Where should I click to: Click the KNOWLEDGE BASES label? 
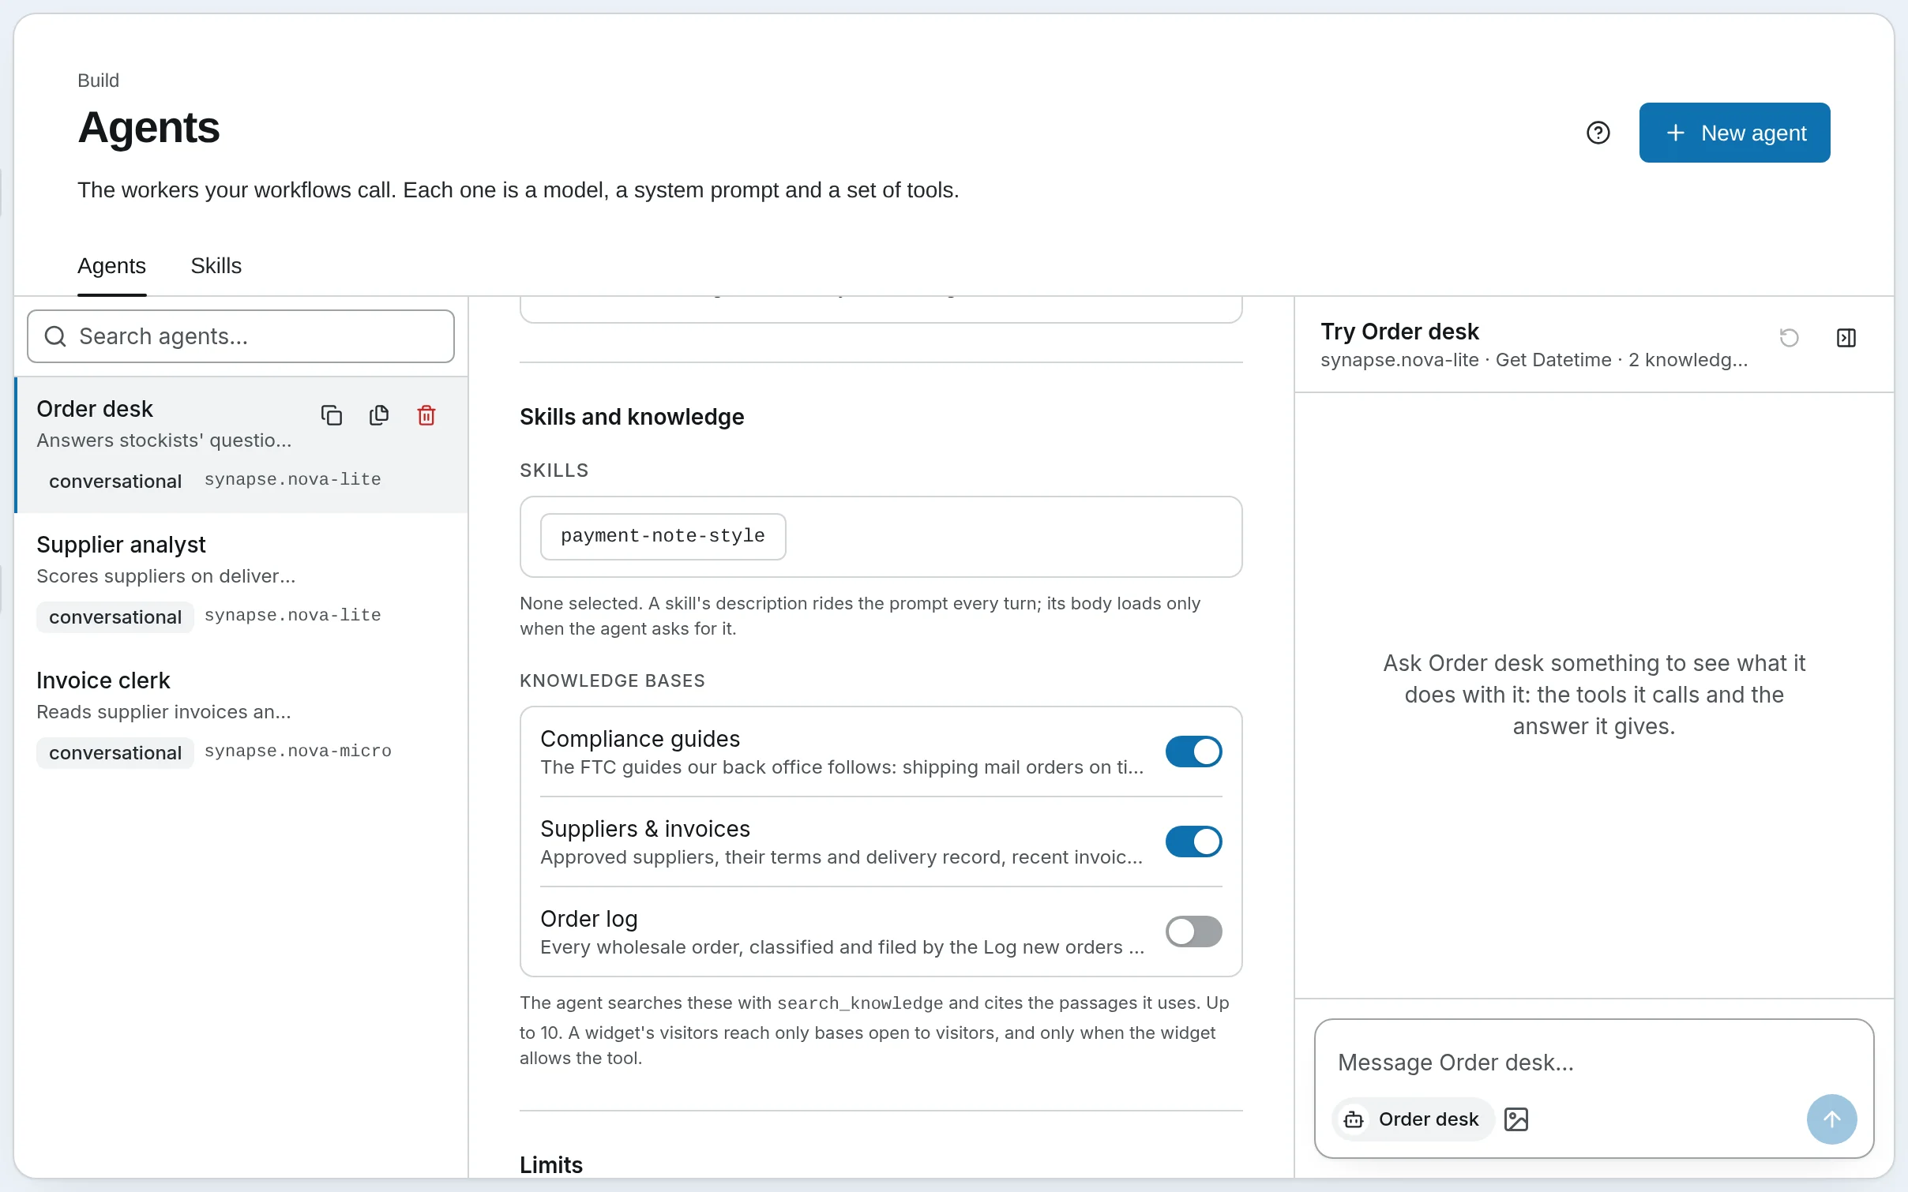pos(612,680)
